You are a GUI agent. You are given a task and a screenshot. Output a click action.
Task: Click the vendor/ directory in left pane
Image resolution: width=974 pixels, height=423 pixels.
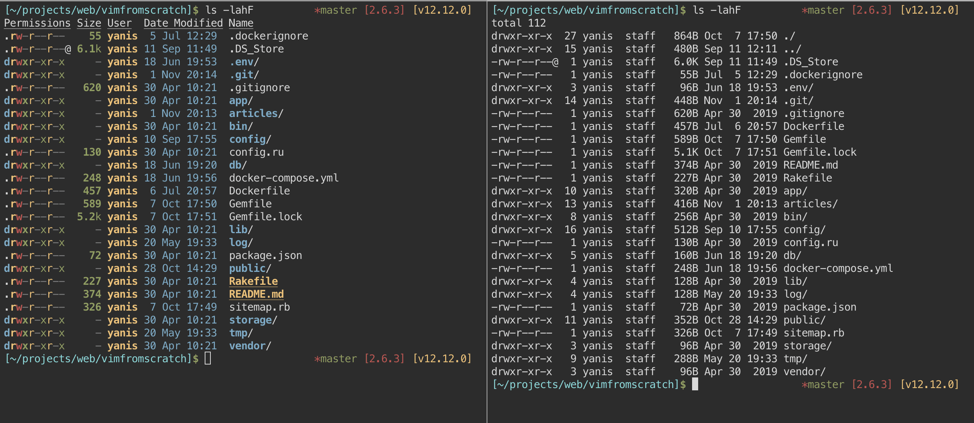click(250, 346)
